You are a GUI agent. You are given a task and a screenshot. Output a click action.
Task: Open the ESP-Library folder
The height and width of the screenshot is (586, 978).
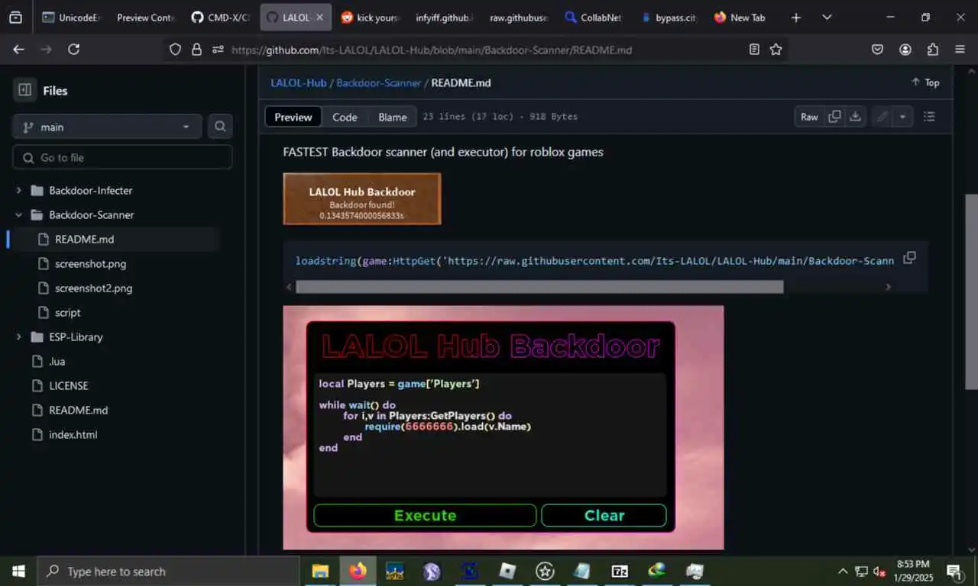(x=76, y=336)
